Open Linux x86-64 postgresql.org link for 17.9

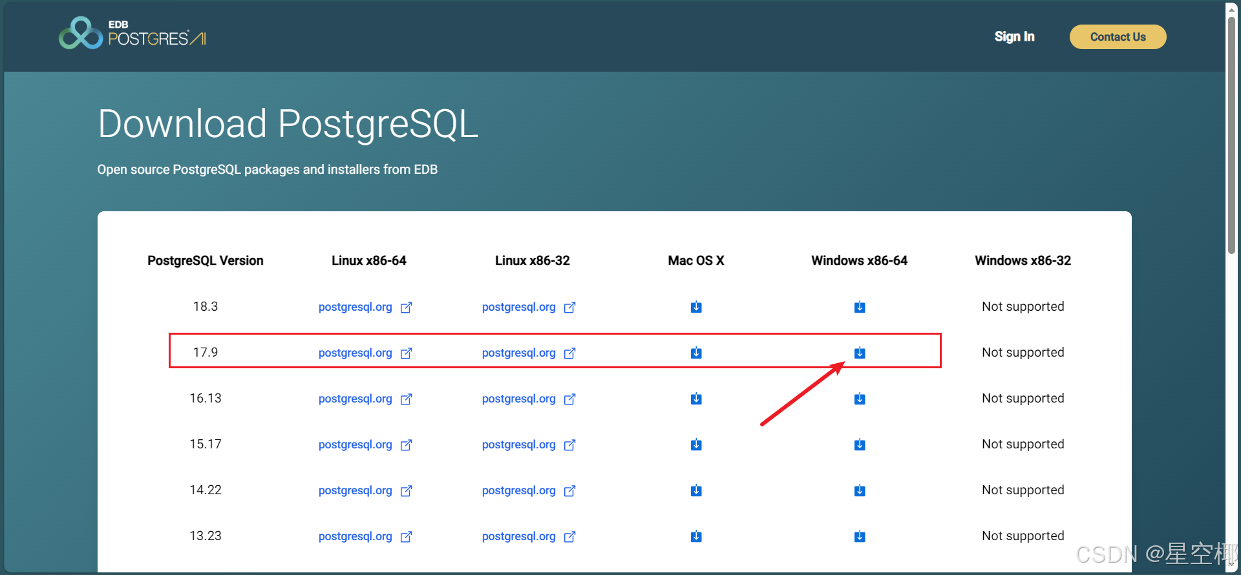[365, 353]
